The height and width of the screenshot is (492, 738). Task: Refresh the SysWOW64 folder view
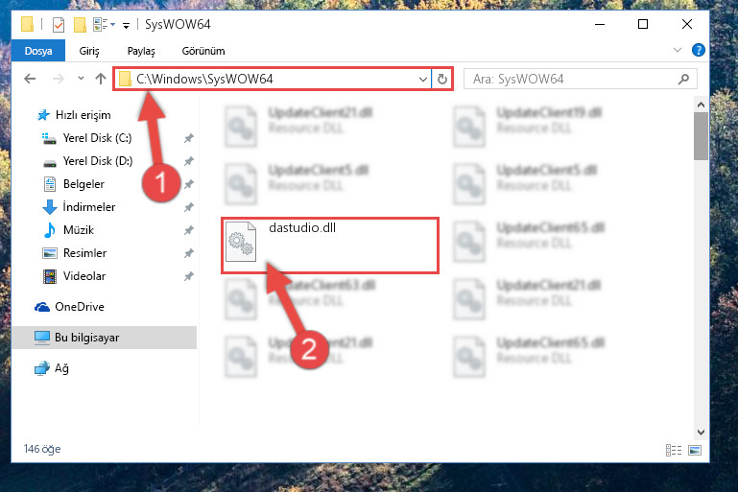click(442, 79)
